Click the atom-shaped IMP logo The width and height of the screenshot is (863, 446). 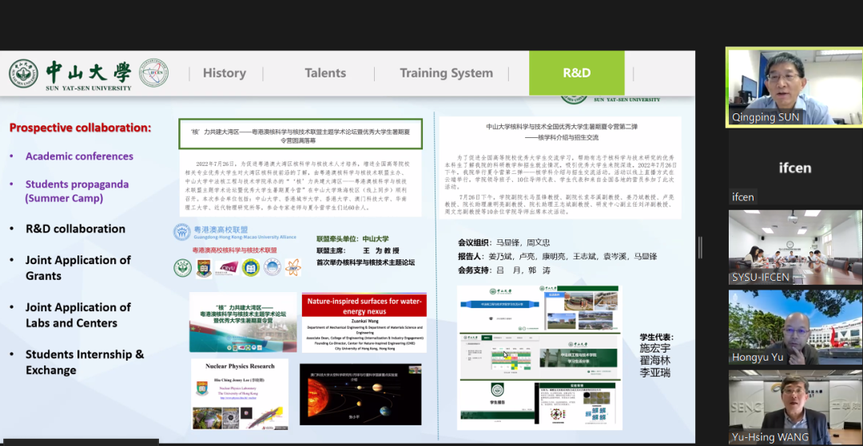(x=293, y=268)
